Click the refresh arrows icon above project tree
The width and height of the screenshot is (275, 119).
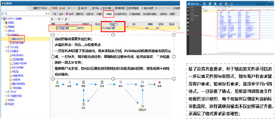(2, 13)
